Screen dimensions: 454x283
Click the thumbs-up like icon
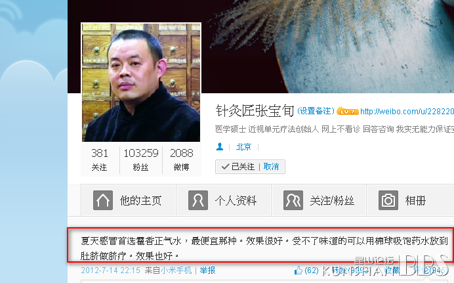click(299, 271)
